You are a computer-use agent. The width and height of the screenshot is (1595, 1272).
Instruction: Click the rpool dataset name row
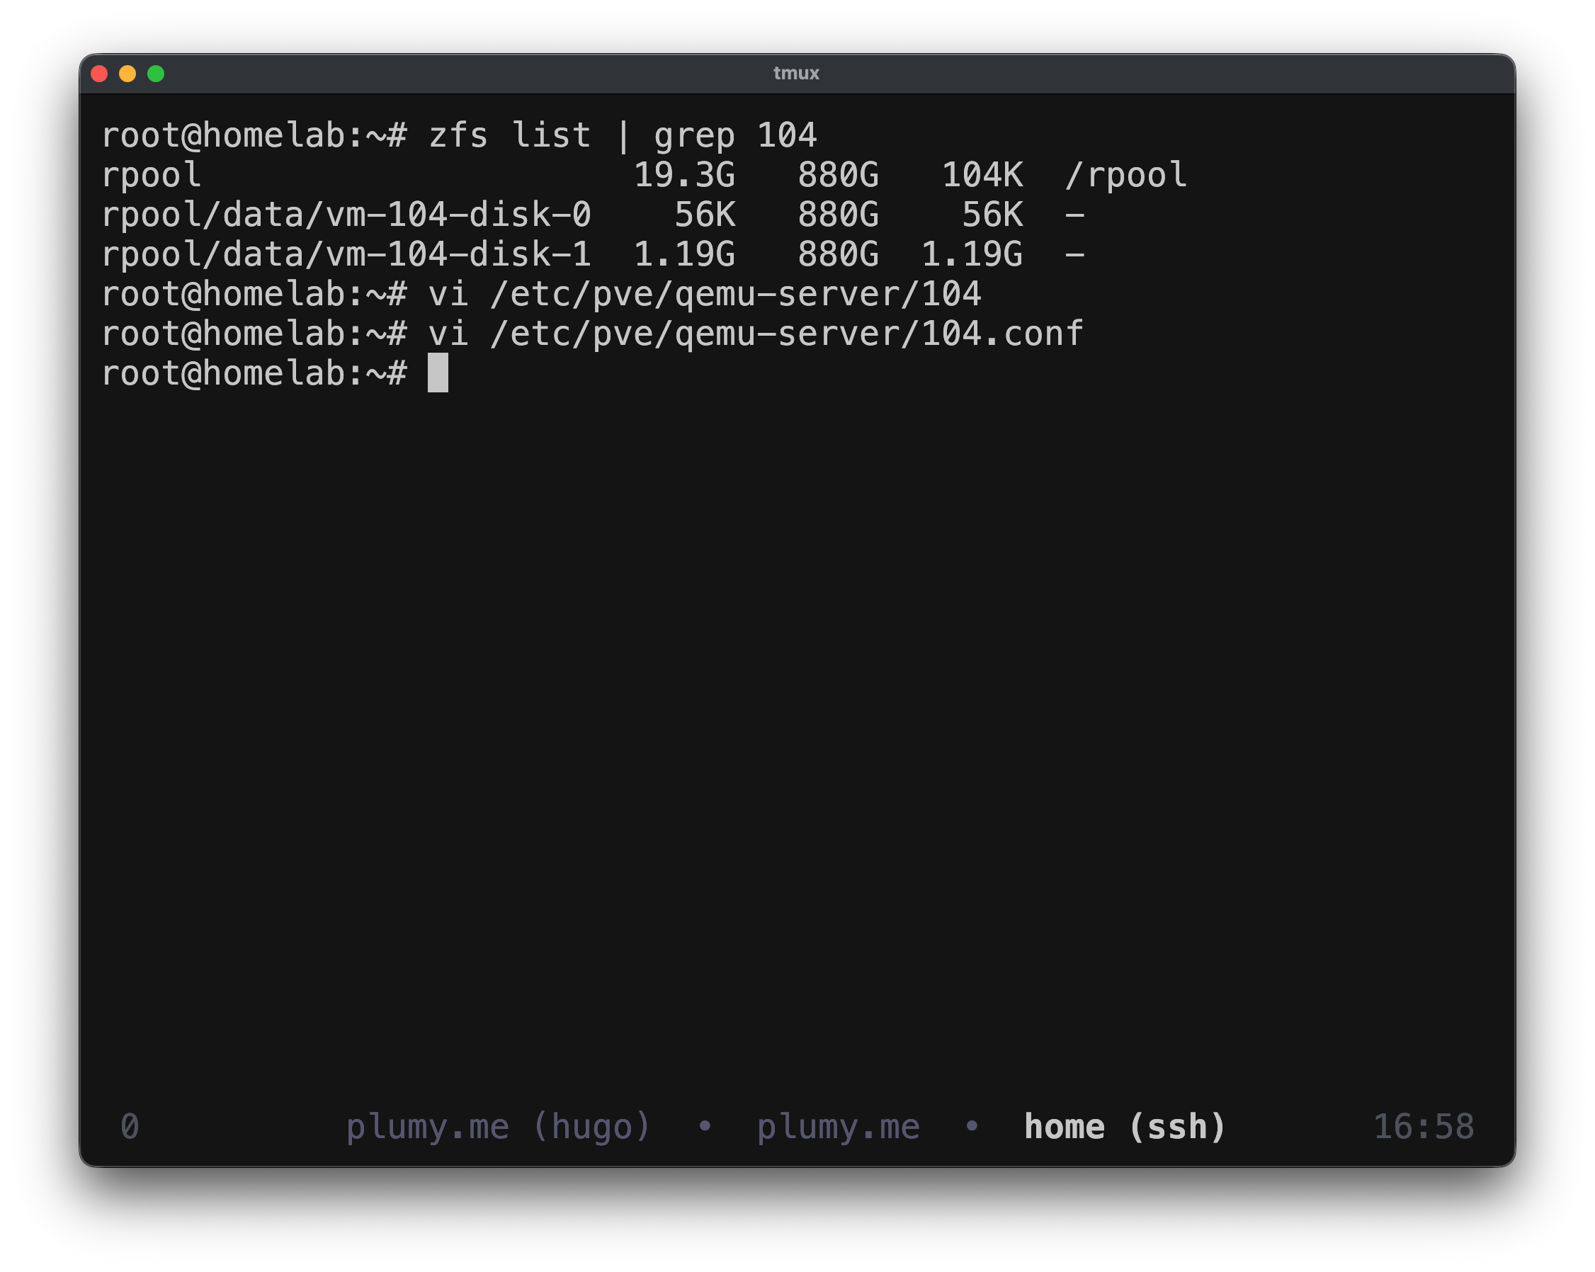(x=151, y=176)
